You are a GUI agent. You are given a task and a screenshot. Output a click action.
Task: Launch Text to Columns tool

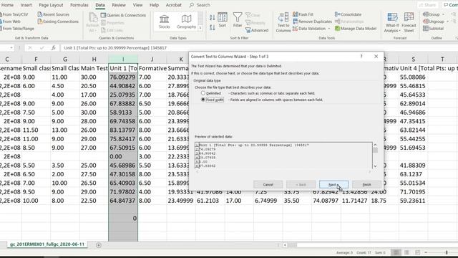tap(283, 22)
